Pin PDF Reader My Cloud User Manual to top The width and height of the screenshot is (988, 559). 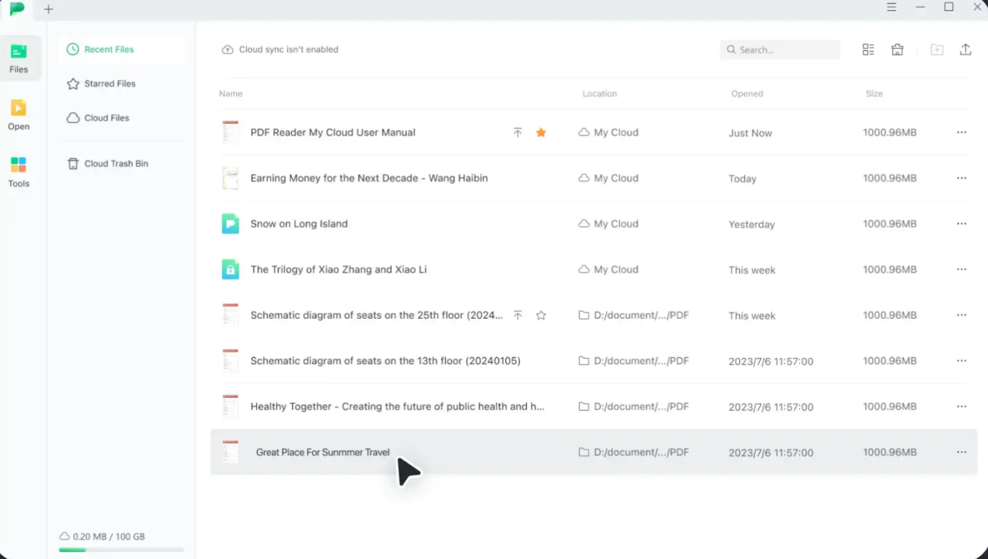click(518, 133)
